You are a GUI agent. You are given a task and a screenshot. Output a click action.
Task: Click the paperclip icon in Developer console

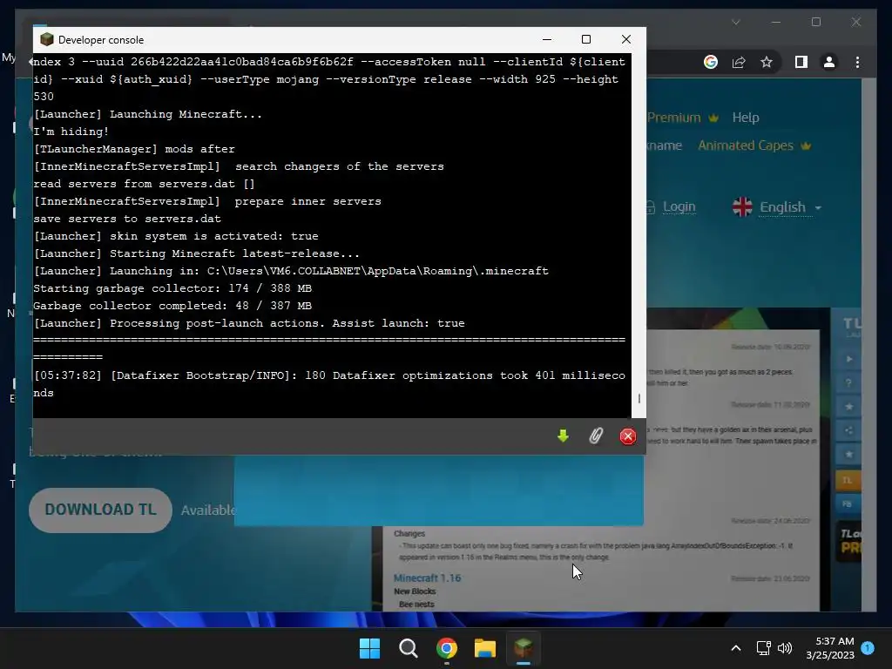596,436
